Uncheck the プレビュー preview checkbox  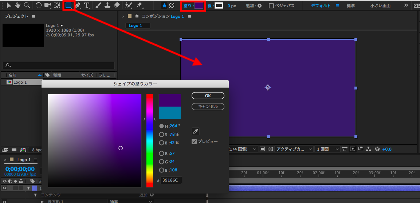[195, 142]
